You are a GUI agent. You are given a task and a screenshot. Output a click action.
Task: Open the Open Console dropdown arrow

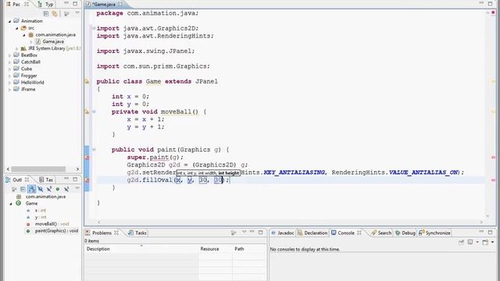[x=493, y=242]
